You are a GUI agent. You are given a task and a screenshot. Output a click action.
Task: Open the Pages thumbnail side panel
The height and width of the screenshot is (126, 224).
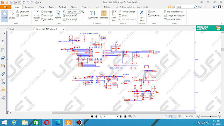[3, 50]
